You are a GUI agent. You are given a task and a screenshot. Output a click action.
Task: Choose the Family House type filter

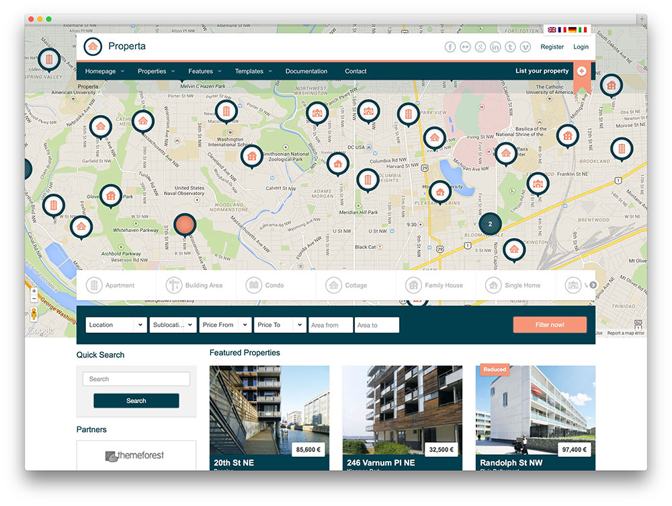coord(435,285)
